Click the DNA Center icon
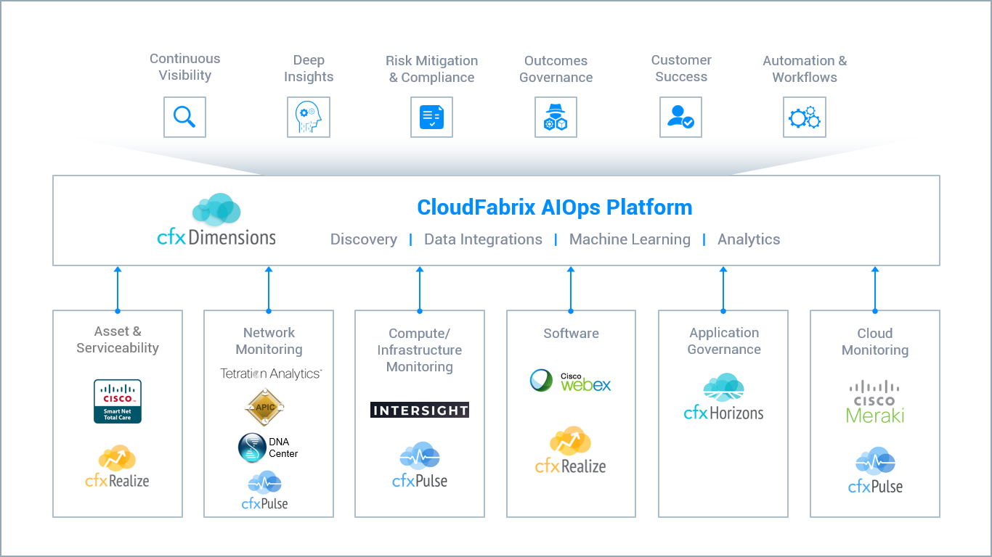 coord(268,448)
